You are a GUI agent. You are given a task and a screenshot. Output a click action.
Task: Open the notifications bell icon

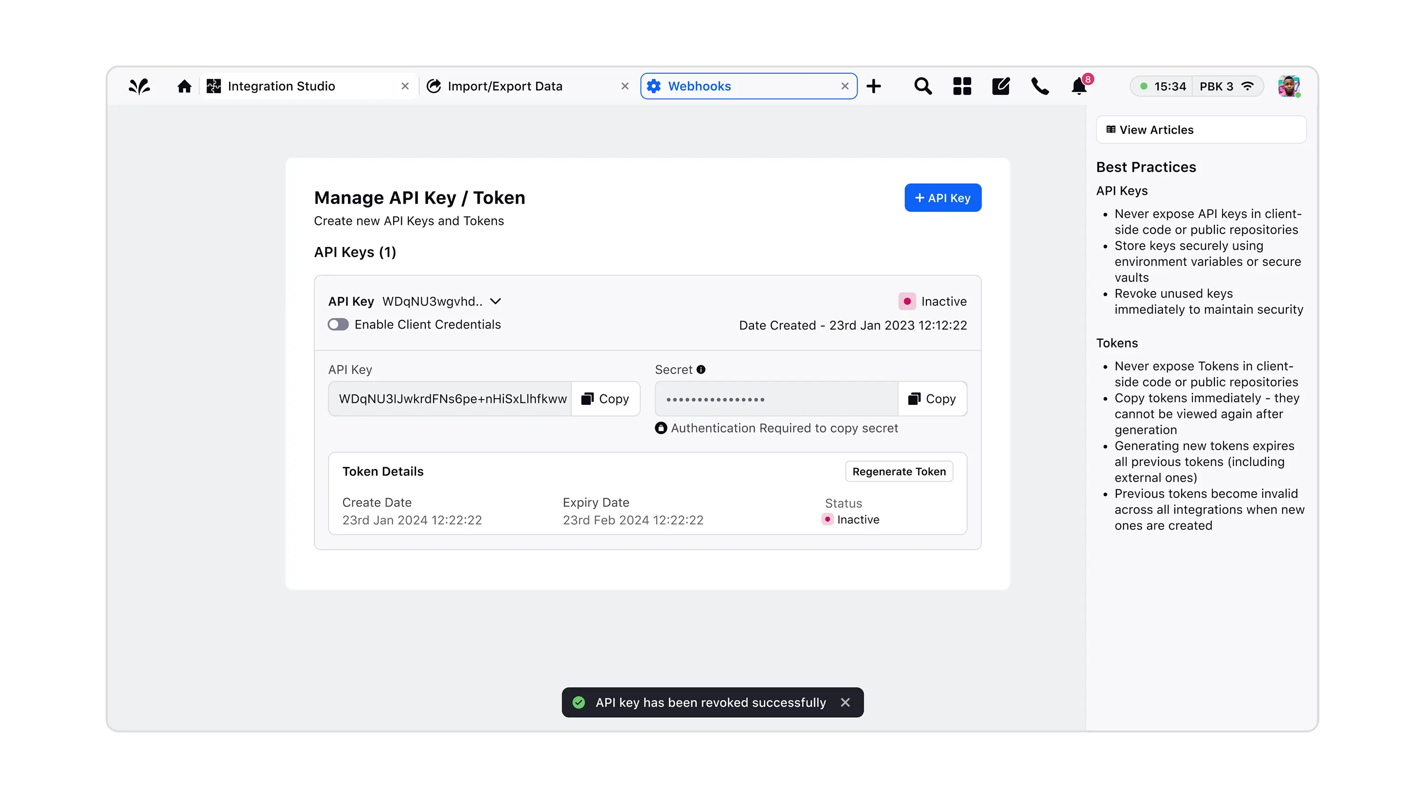[x=1079, y=86]
